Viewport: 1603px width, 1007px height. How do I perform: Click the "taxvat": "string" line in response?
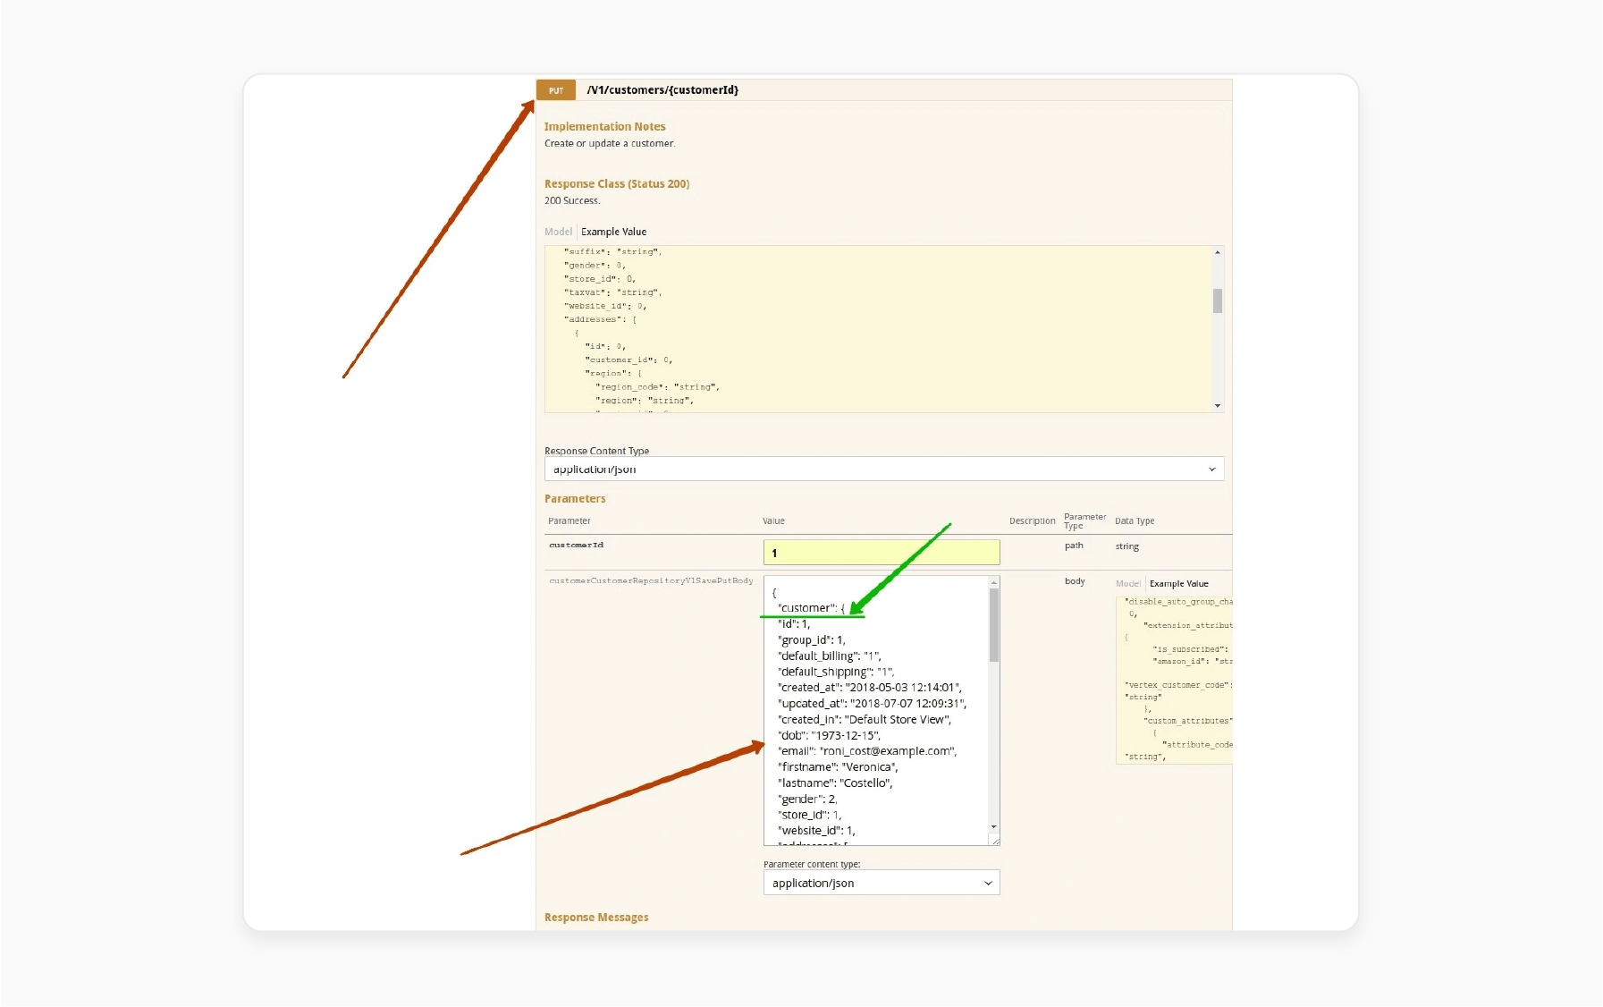pos(612,292)
